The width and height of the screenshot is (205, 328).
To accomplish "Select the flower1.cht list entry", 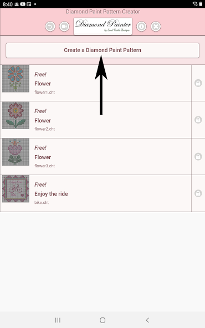I will coord(96,83).
